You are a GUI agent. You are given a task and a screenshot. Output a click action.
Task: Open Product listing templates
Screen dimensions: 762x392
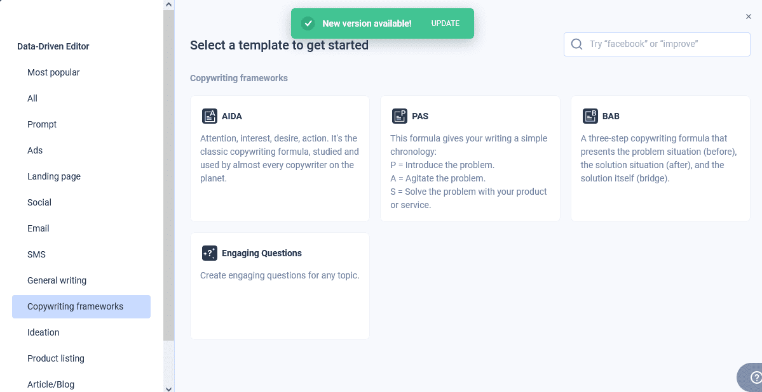56,358
